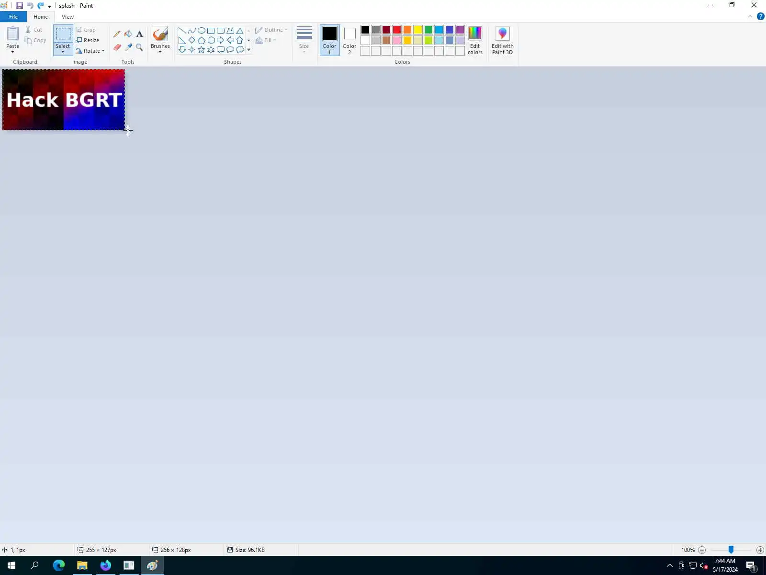Open Paint Help question mark icon
The height and width of the screenshot is (575, 766).
[x=760, y=16]
